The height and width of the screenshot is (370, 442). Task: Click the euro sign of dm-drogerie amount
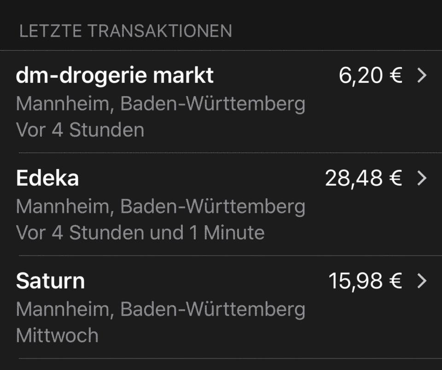click(395, 75)
